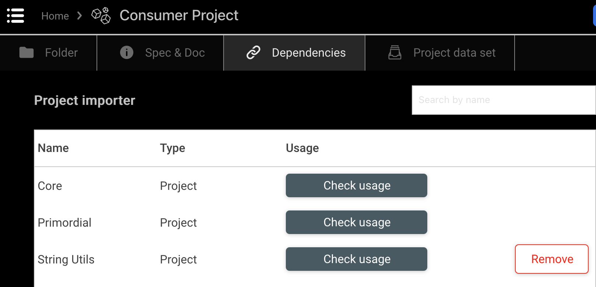
Task: Click the folder icon in Folder tab
Action: click(27, 53)
